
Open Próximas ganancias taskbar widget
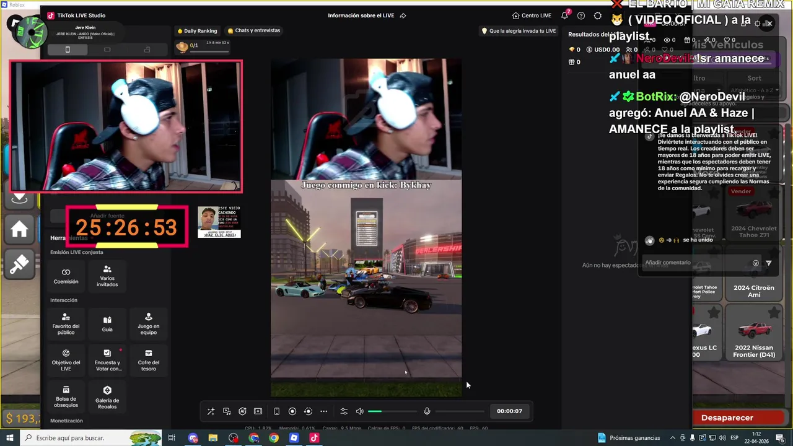(629, 438)
